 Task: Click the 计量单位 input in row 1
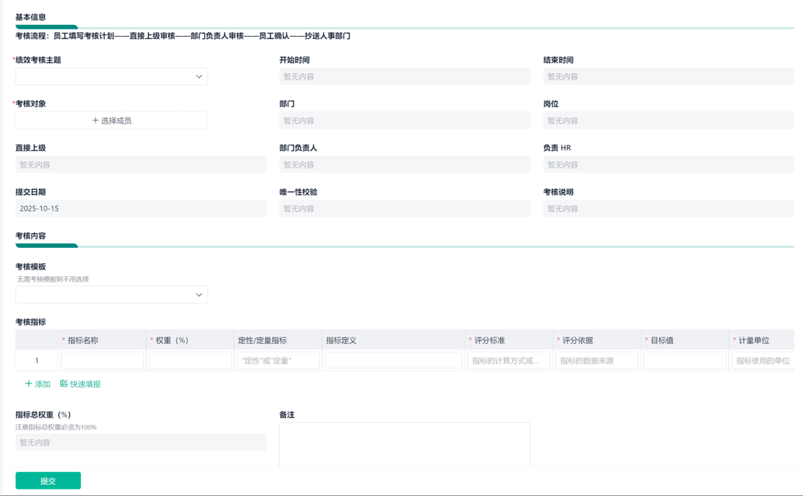click(x=764, y=360)
